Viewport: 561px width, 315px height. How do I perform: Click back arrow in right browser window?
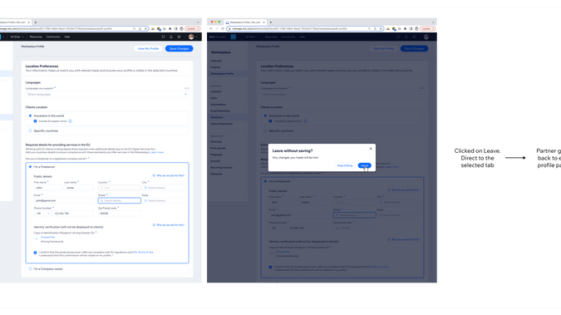point(211,28)
